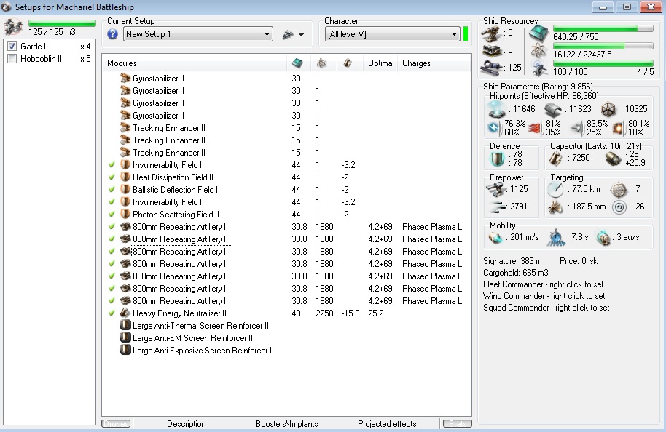666x432 pixels.
Task: Click the Photon Scattering Field II module icon
Action: [125, 215]
